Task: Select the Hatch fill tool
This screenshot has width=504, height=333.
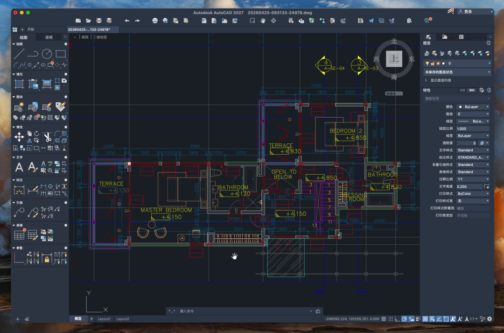Action: coord(19,84)
